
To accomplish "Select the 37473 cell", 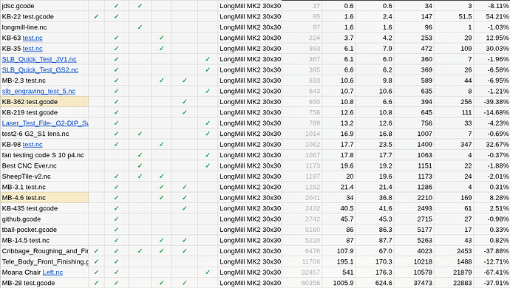I will [x=414, y=283].
